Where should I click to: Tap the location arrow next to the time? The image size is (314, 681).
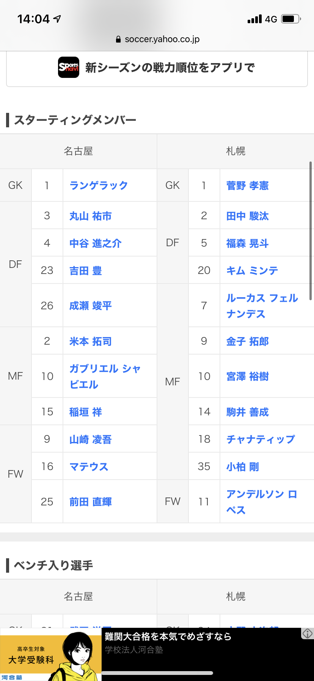57,19
